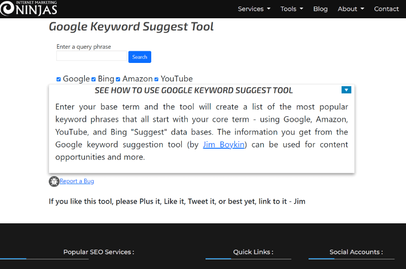The height and width of the screenshot is (269, 406).
Task: Open the Services dropdown menu
Action: (254, 9)
